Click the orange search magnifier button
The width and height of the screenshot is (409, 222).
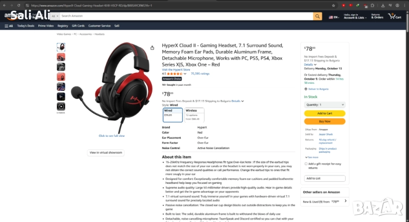(x=317, y=16)
